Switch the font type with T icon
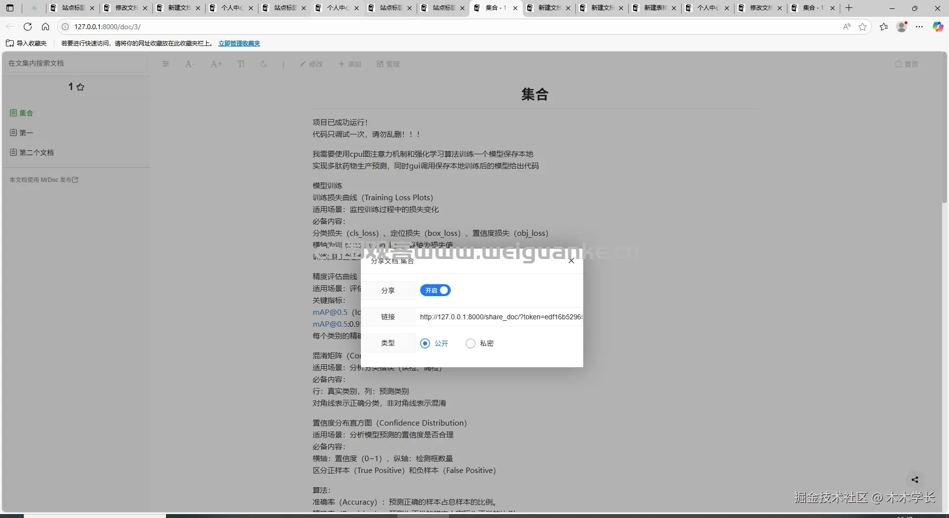The width and height of the screenshot is (949, 518). coord(241,64)
